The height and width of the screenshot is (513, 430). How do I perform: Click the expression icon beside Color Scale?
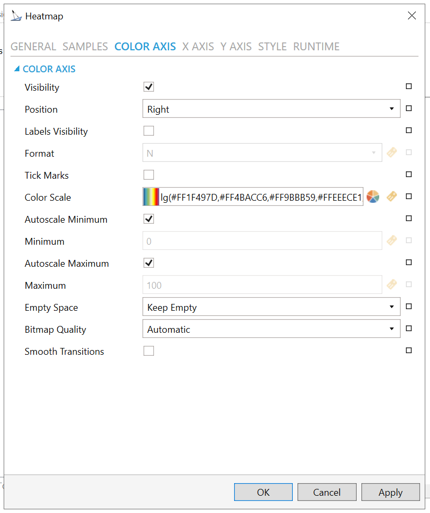coord(391,197)
